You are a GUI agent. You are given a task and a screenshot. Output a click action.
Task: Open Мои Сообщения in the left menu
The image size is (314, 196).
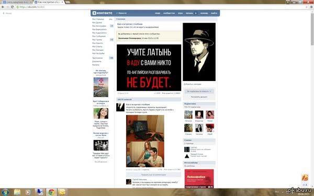(x=99, y=36)
